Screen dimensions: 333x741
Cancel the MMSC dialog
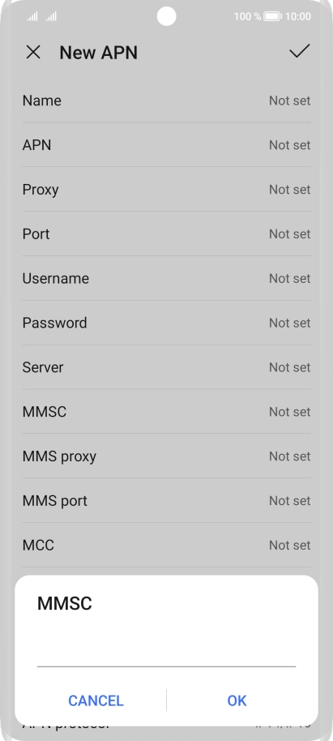(x=96, y=700)
